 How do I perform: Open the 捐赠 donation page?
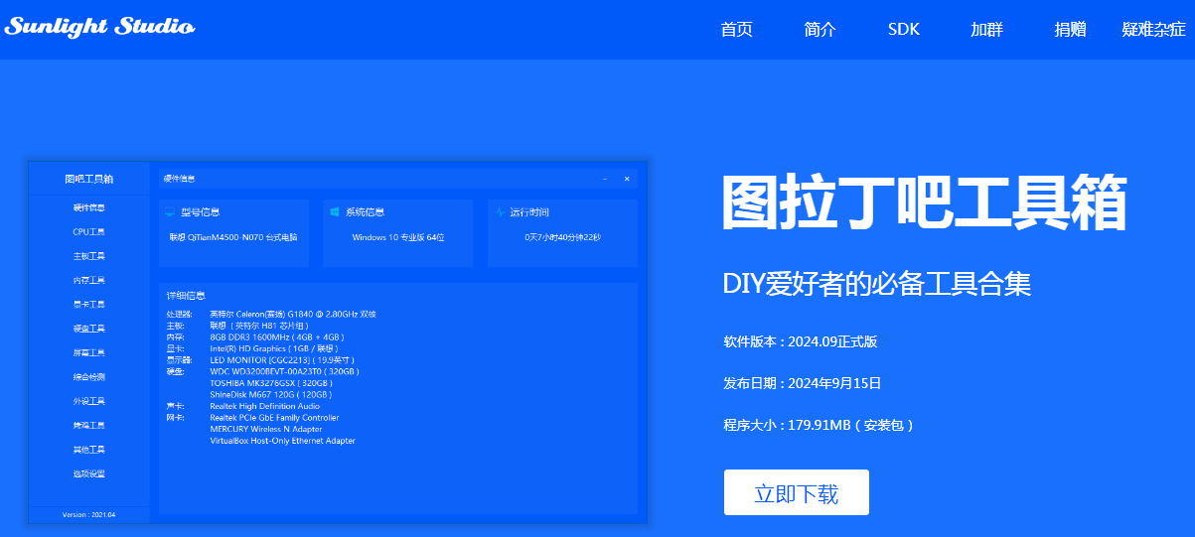1070,30
